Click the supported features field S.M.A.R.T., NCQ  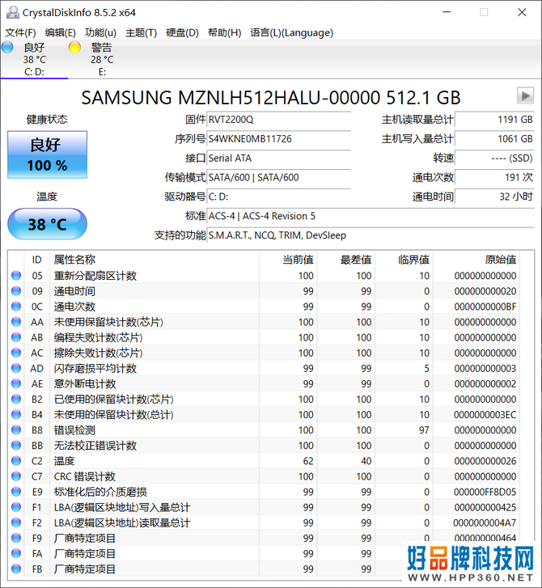click(371, 235)
